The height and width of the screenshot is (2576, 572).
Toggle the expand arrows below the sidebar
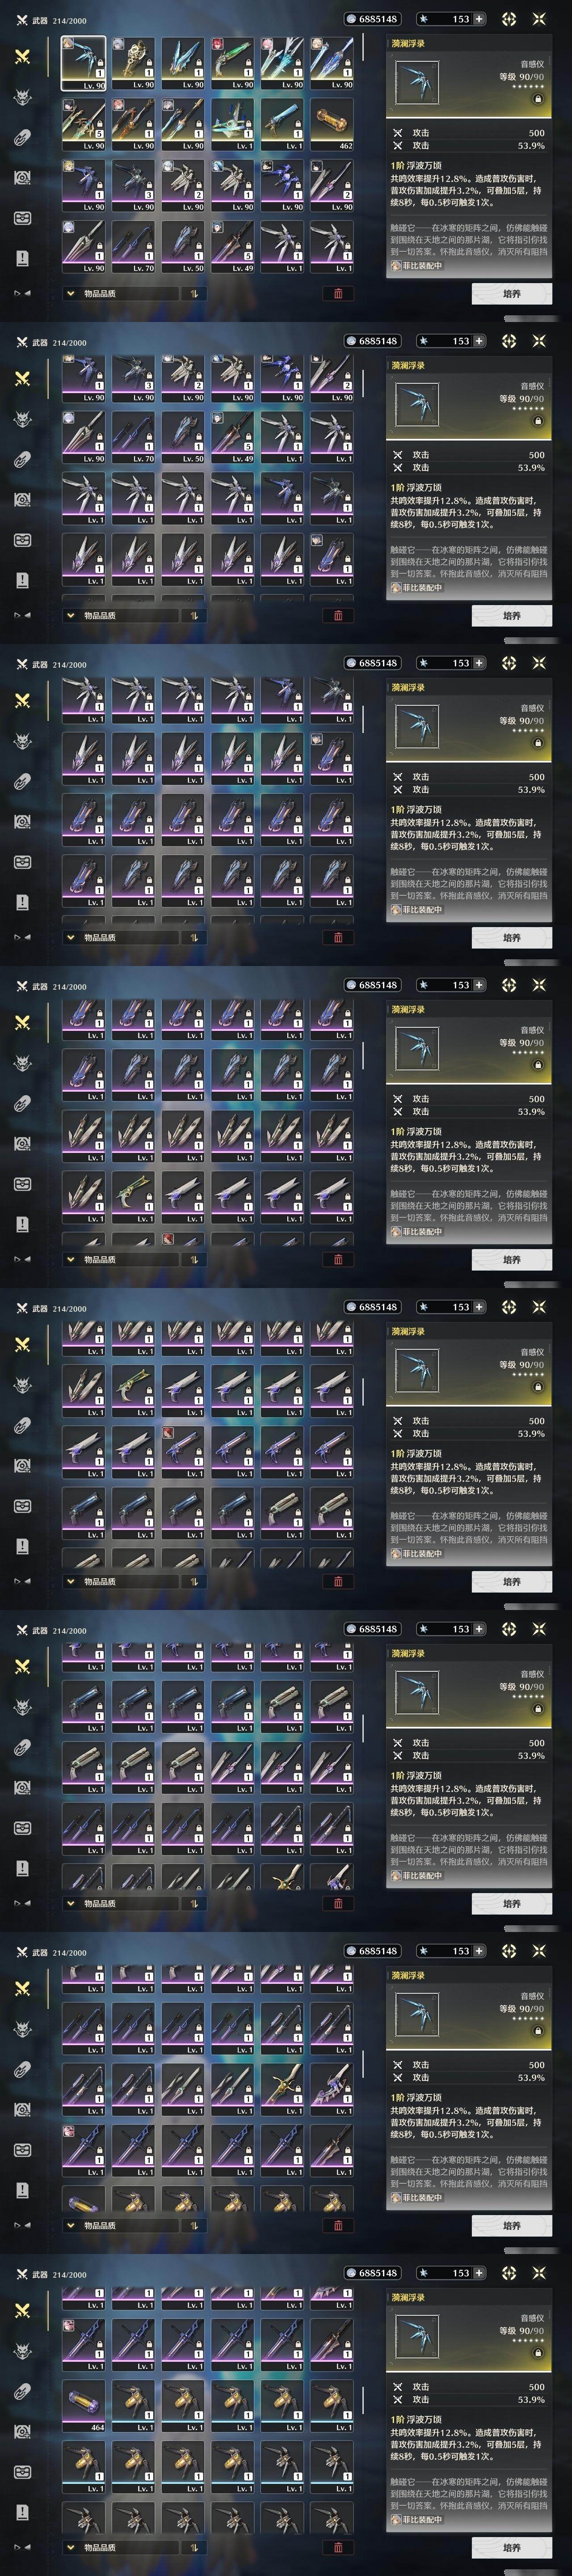[22, 293]
